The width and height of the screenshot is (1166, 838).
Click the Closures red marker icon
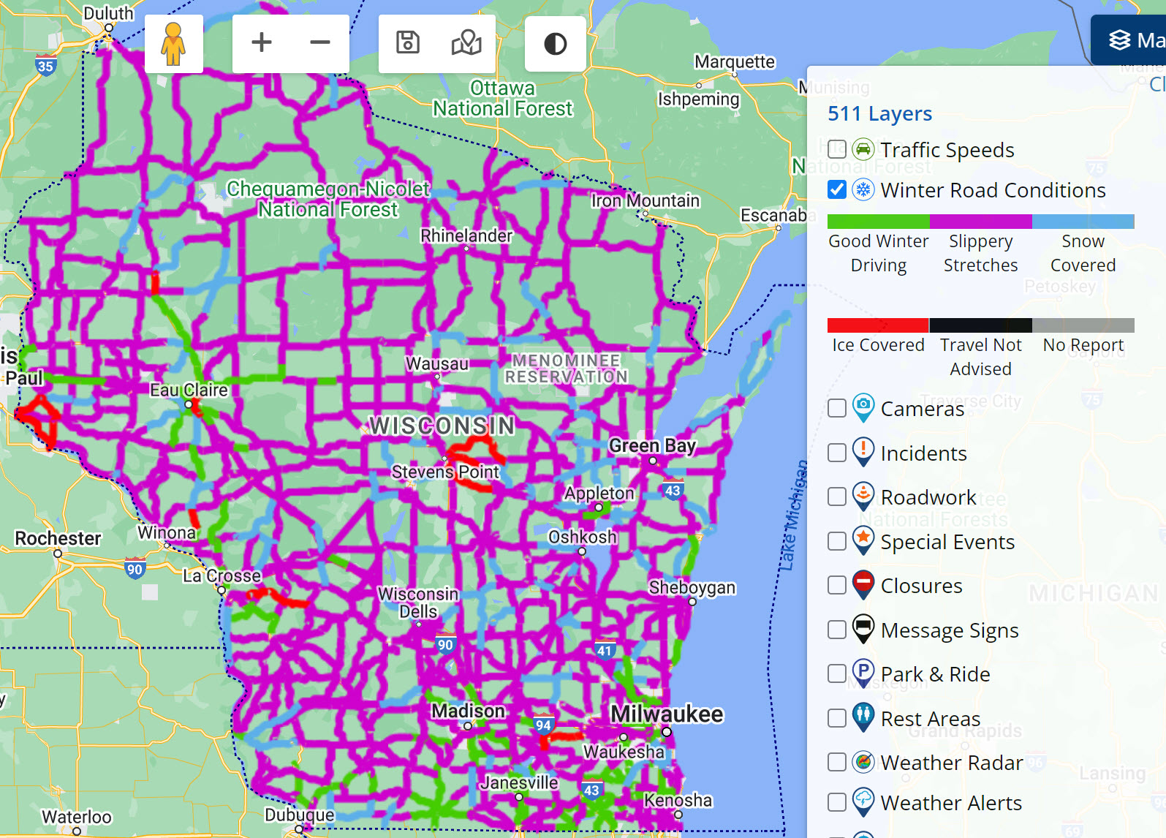[863, 584]
